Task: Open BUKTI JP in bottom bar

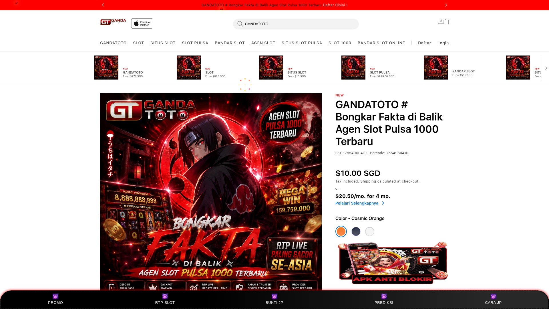Action: pyautogui.click(x=274, y=299)
